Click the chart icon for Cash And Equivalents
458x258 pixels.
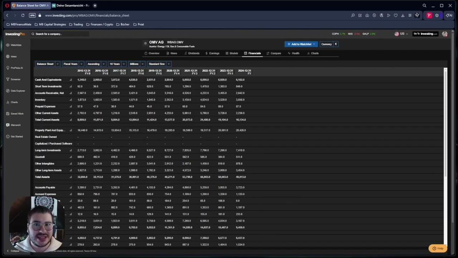(x=70, y=80)
